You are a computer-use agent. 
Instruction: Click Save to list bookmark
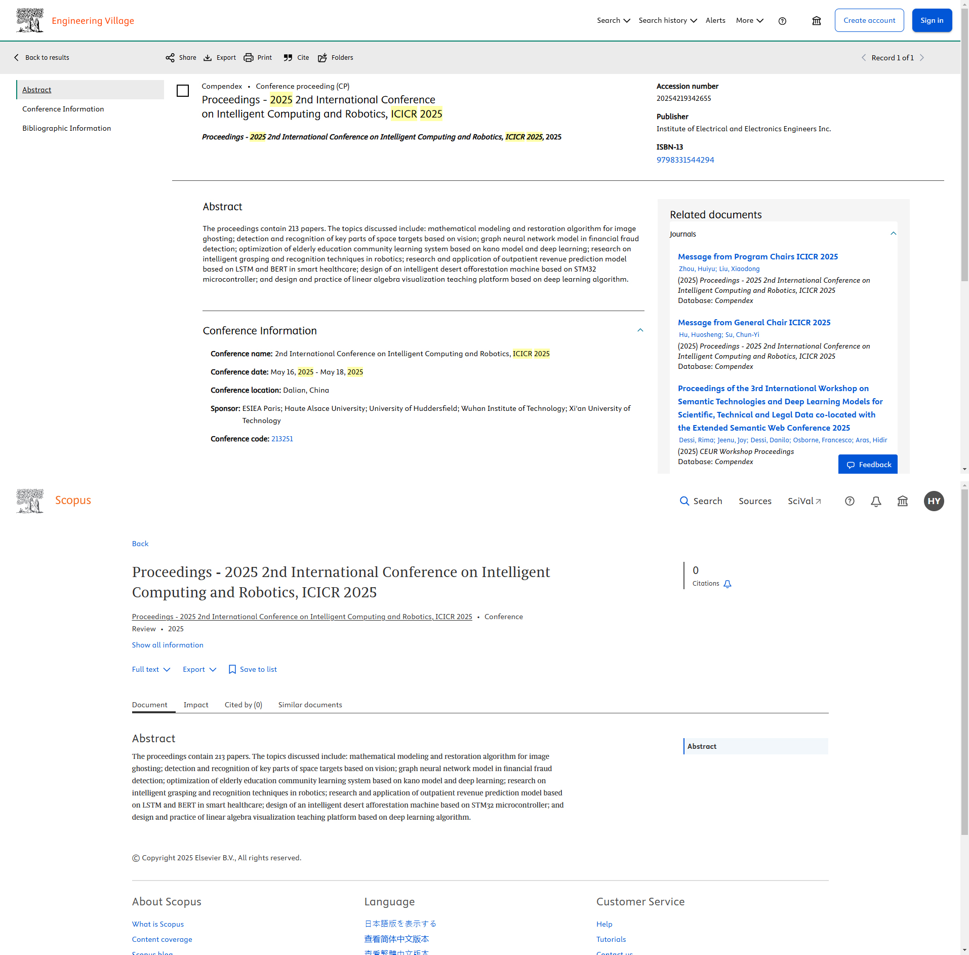pyautogui.click(x=253, y=669)
